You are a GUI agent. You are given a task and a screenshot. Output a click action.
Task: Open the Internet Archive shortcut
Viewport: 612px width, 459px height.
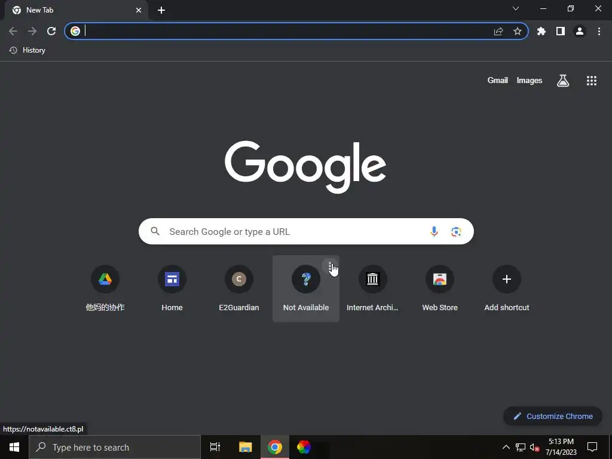pos(373,289)
